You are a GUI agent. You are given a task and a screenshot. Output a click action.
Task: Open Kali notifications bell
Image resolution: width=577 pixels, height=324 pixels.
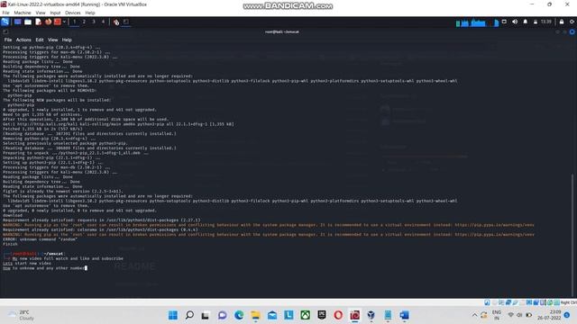click(x=525, y=22)
